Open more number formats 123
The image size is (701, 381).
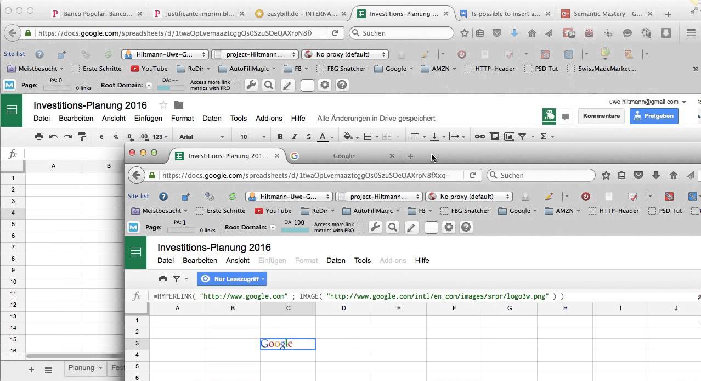[160, 137]
